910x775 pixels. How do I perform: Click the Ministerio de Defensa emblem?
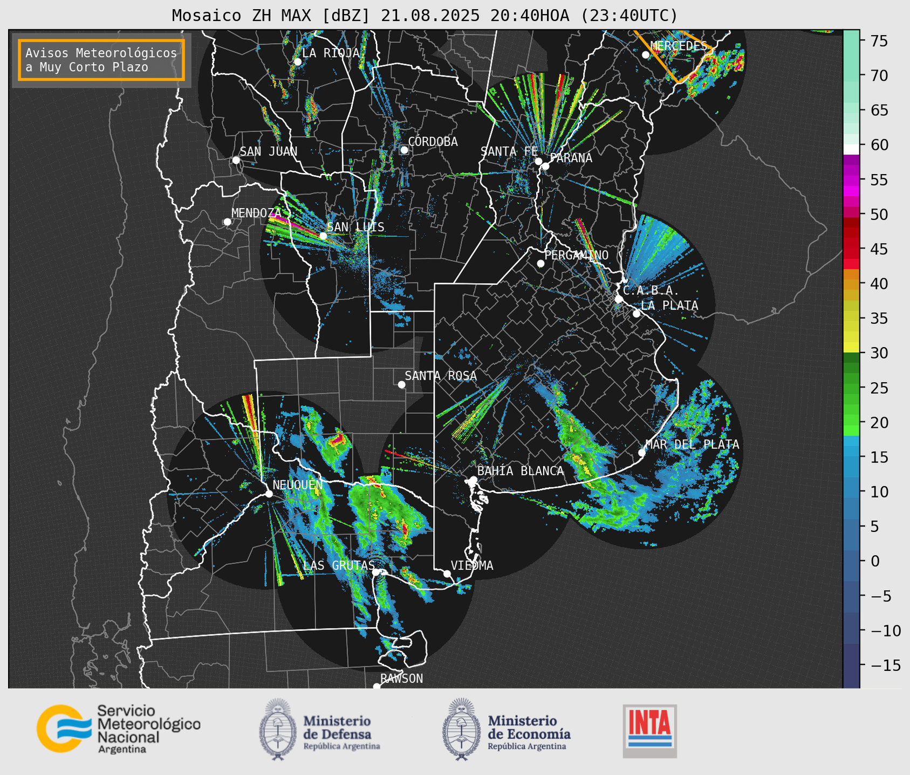[x=278, y=730]
